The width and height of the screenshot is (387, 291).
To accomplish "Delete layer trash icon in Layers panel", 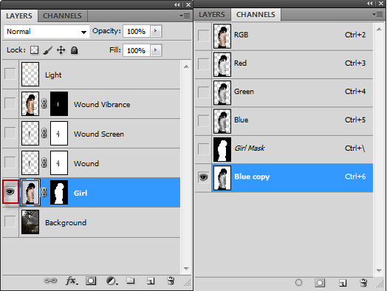I will (x=171, y=281).
